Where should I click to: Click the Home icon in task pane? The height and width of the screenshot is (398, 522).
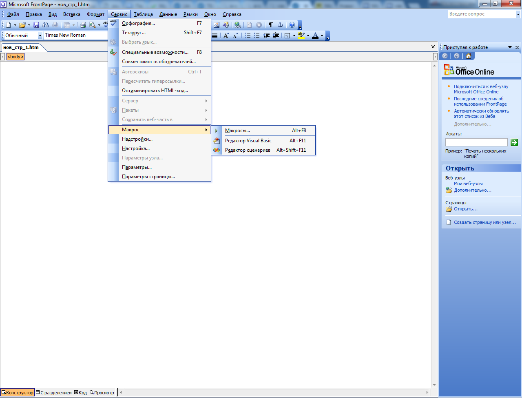469,56
